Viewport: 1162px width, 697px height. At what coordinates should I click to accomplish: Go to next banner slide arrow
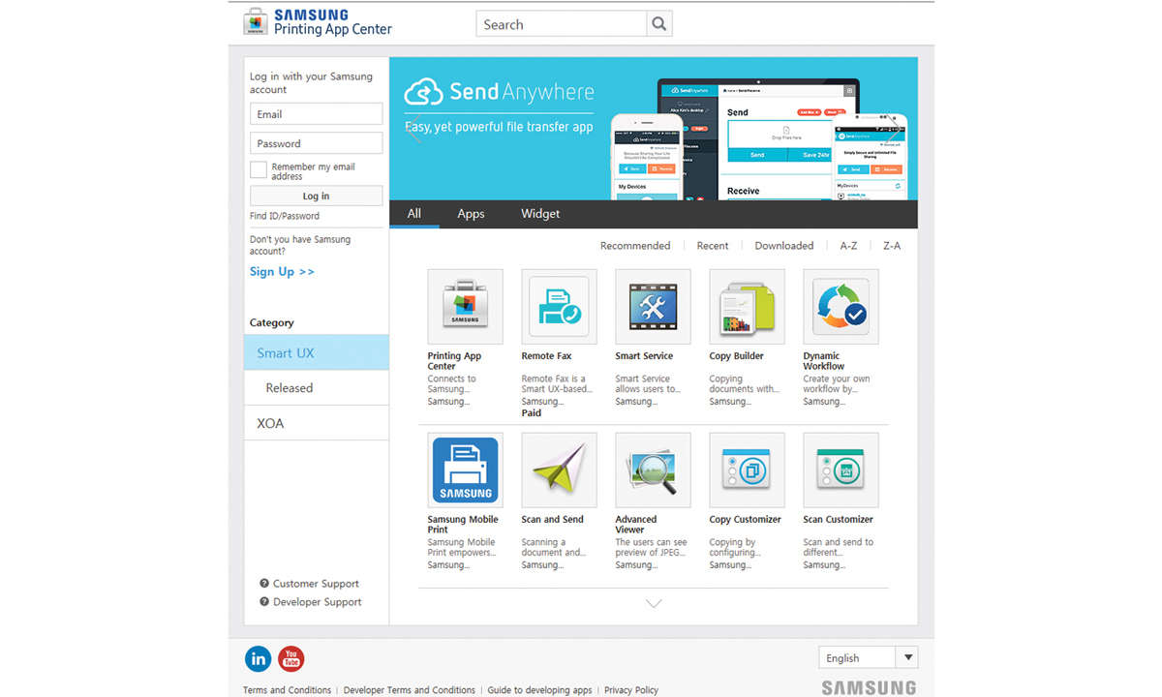894,128
